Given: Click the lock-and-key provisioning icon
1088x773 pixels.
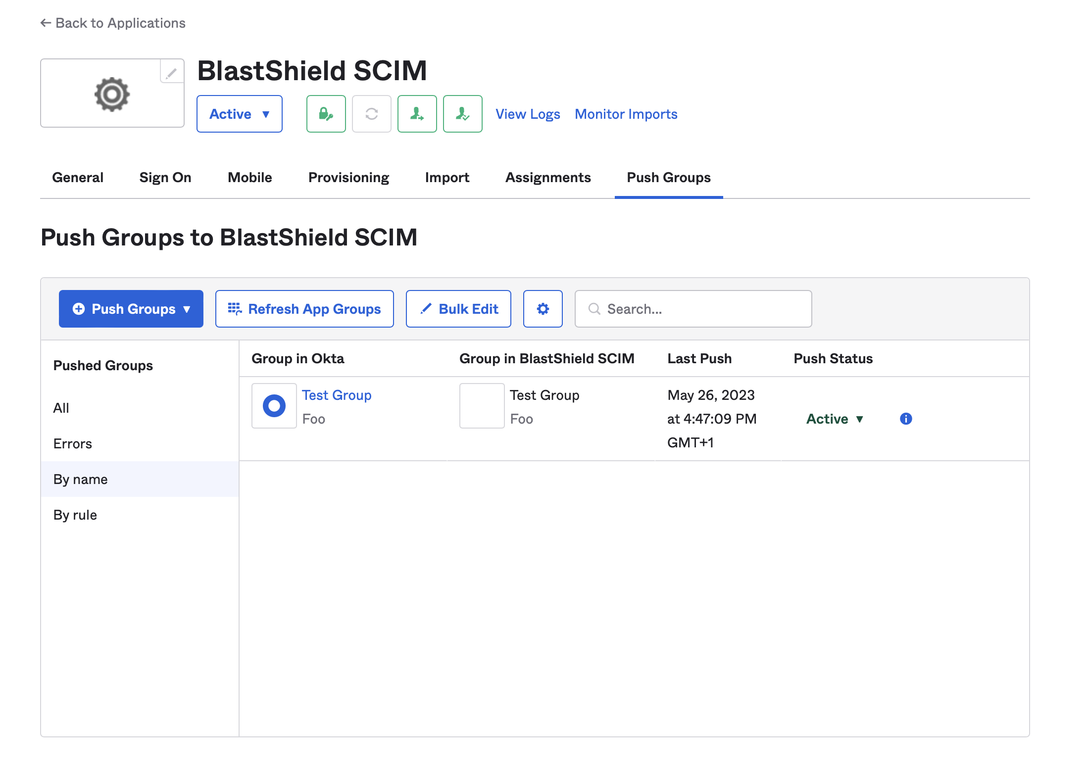Looking at the screenshot, I should [x=326, y=114].
